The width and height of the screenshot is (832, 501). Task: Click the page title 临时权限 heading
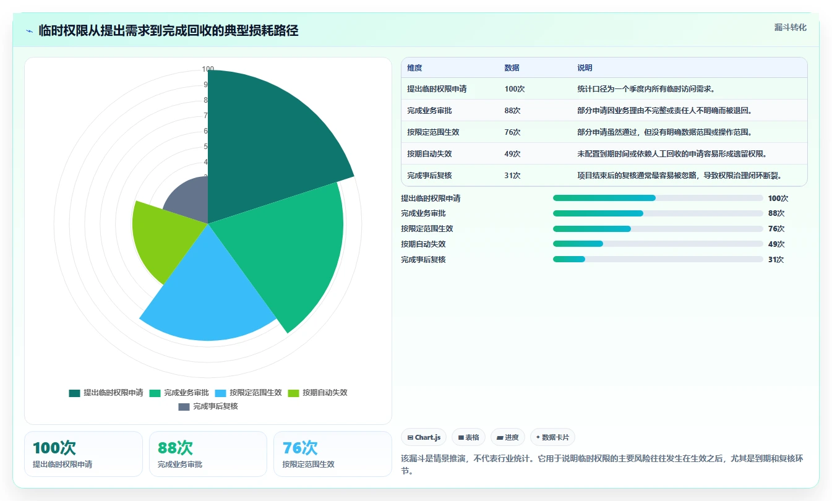tap(168, 31)
